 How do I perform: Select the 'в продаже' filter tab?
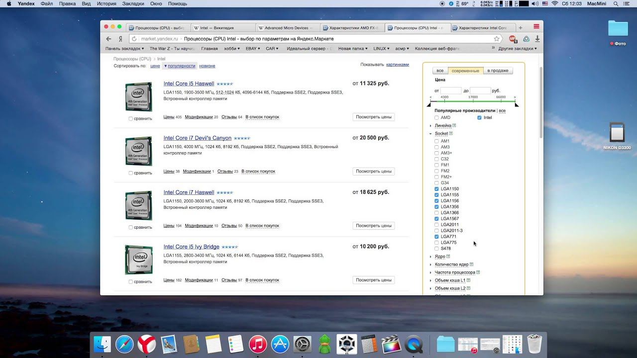pos(498,71)
